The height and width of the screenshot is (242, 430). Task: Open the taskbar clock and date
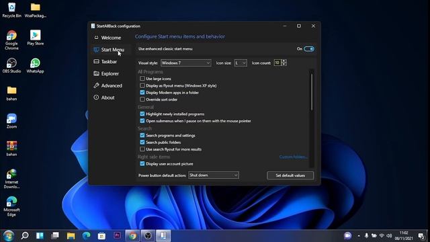[x=404, y=236]
